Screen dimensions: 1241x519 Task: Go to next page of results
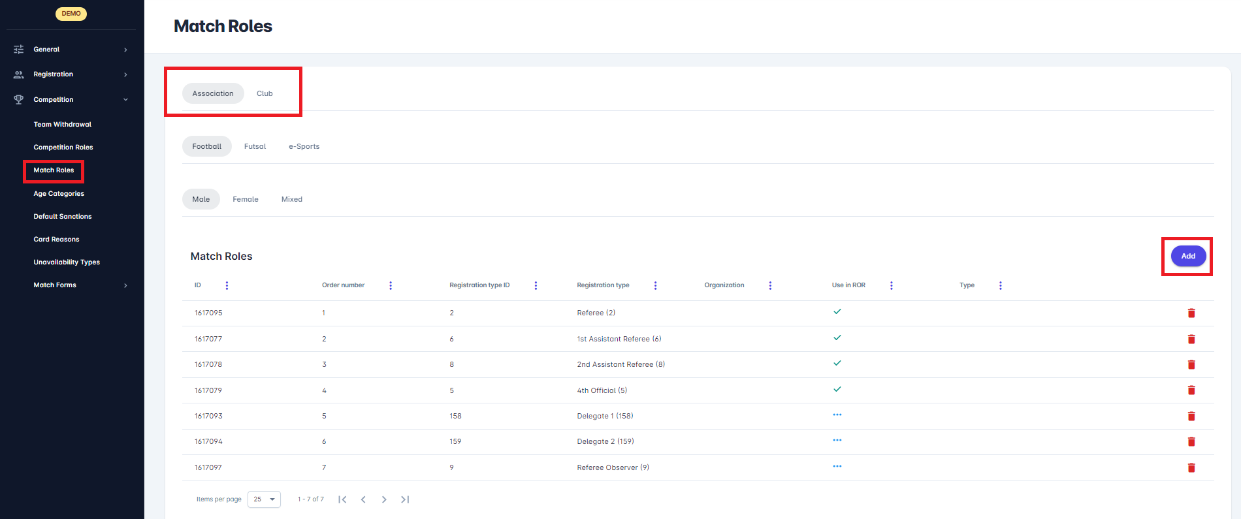(384, 499)
